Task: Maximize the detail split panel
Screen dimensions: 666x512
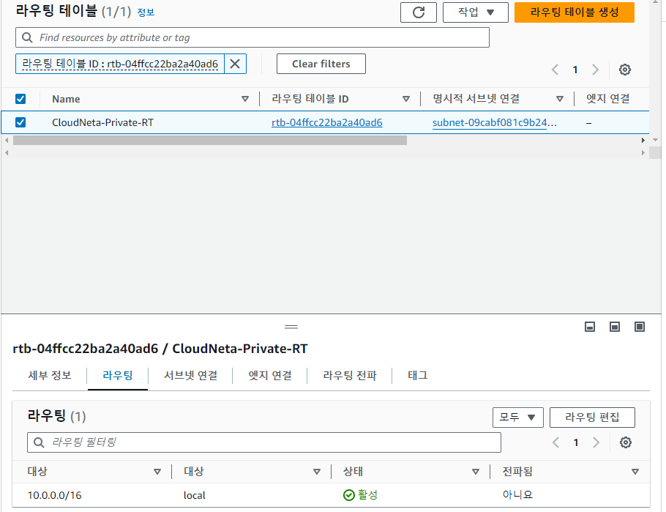Action: pyautogui.click(x=640, y=327)
